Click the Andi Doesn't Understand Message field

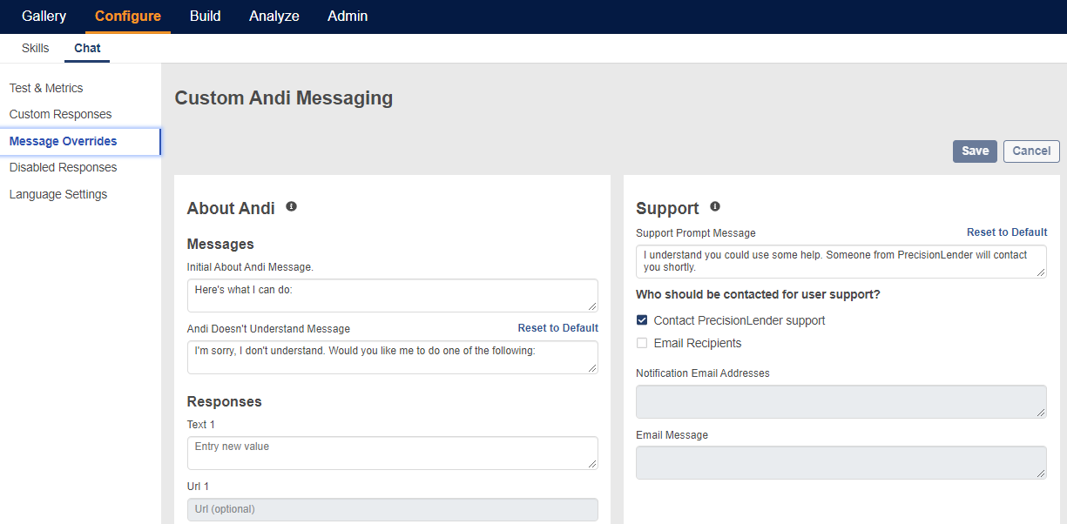tap(393, 357)
